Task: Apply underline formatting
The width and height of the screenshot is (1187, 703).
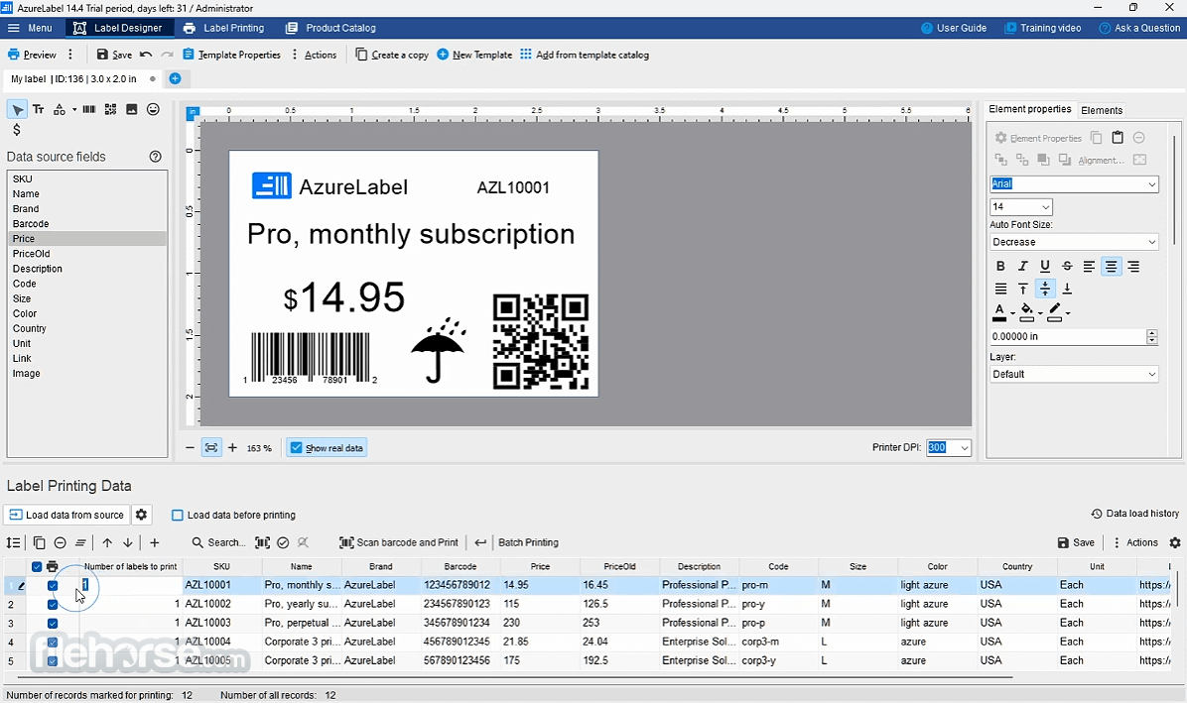Action: [1045, 266]
